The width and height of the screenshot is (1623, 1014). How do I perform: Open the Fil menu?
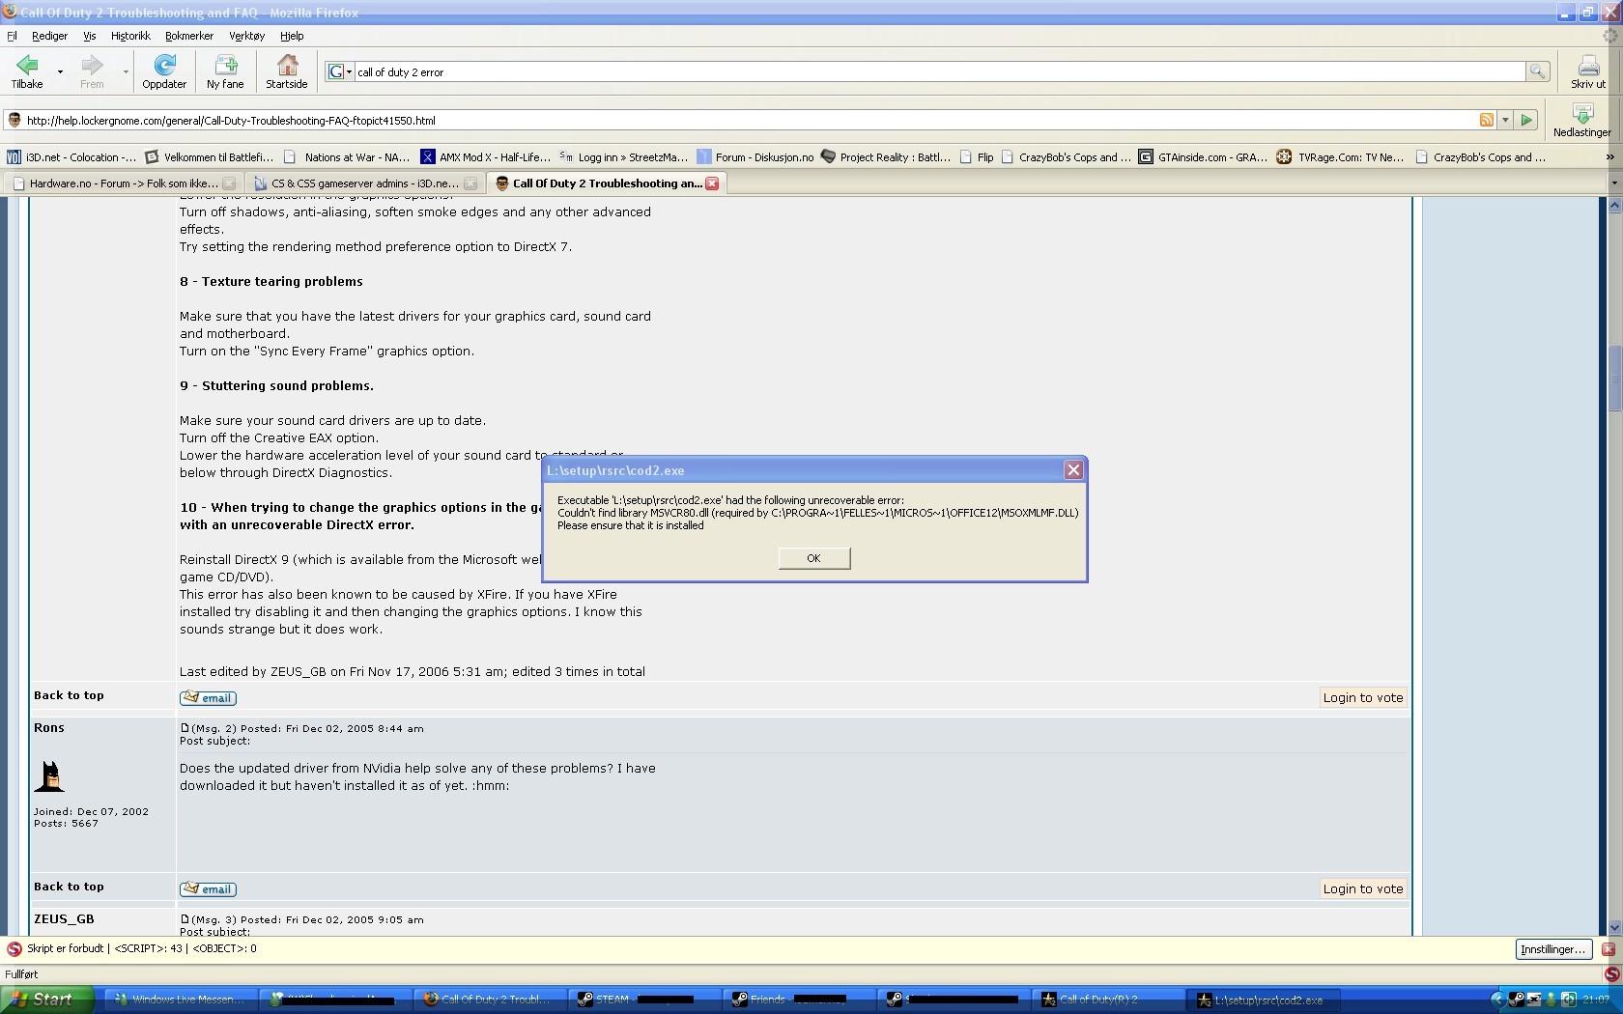[x=12, y=36]
